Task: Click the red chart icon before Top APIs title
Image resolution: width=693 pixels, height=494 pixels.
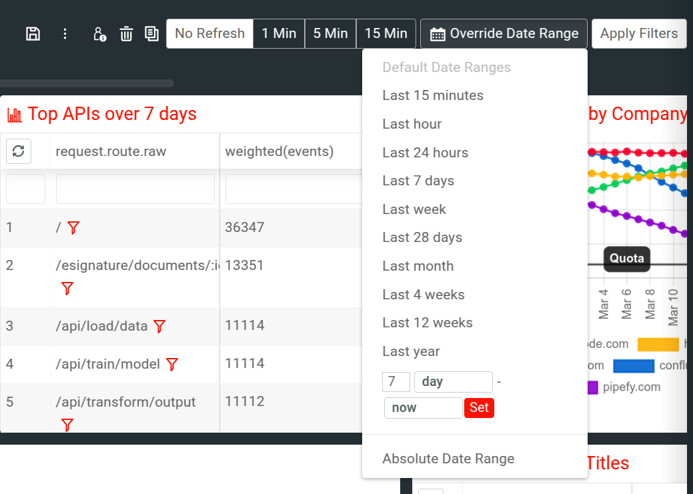Action: [x=13, y=114]
